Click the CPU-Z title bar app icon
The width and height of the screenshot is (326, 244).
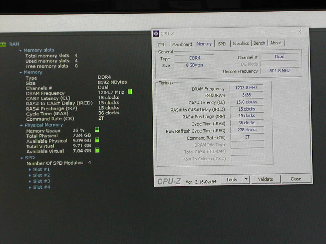pos(156,33)
